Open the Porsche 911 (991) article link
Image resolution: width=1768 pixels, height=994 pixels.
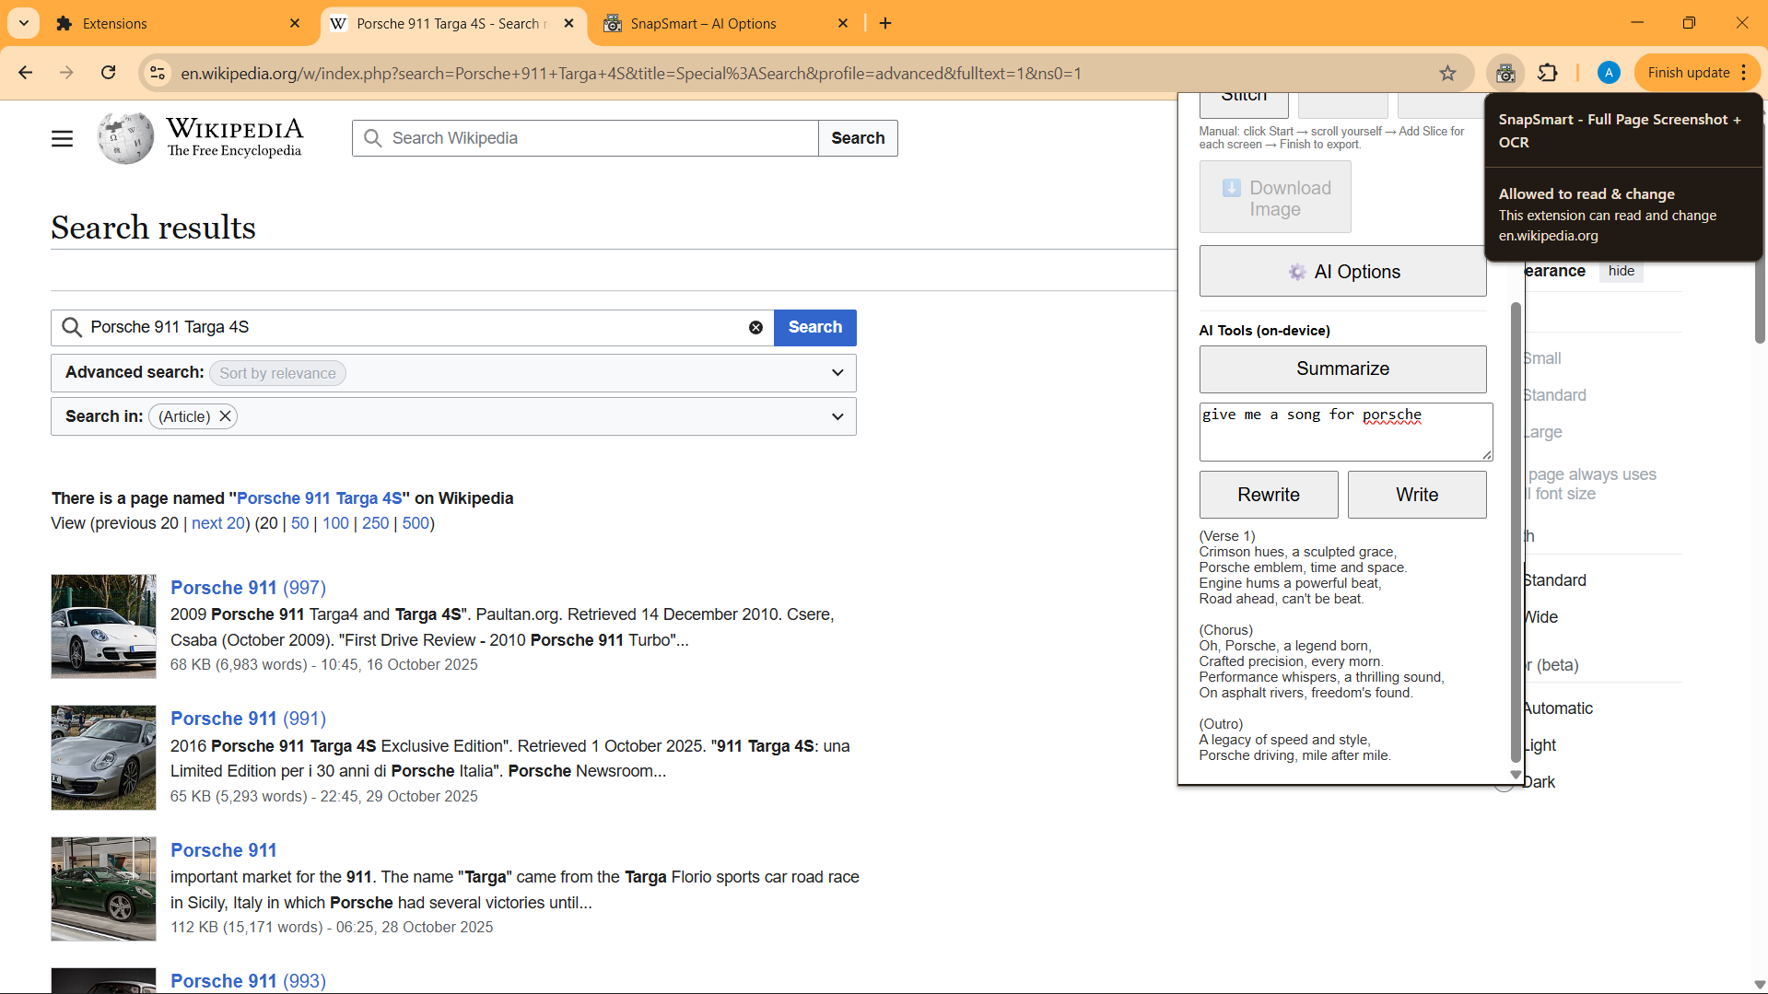click(248, 719)
